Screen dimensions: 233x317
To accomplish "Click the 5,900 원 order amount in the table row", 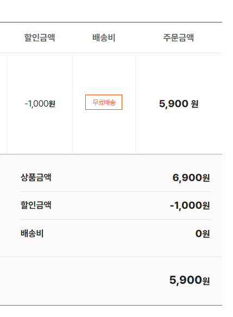I will [x=179, y=104].
